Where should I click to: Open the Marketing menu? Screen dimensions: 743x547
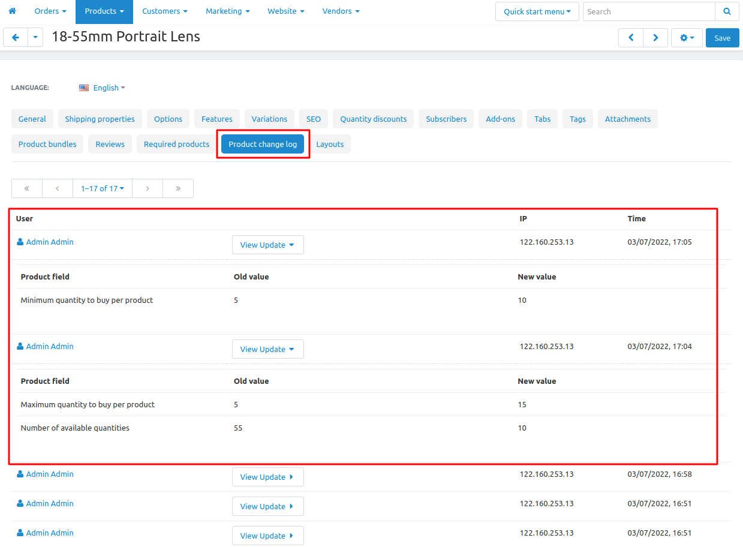(228, 11)
